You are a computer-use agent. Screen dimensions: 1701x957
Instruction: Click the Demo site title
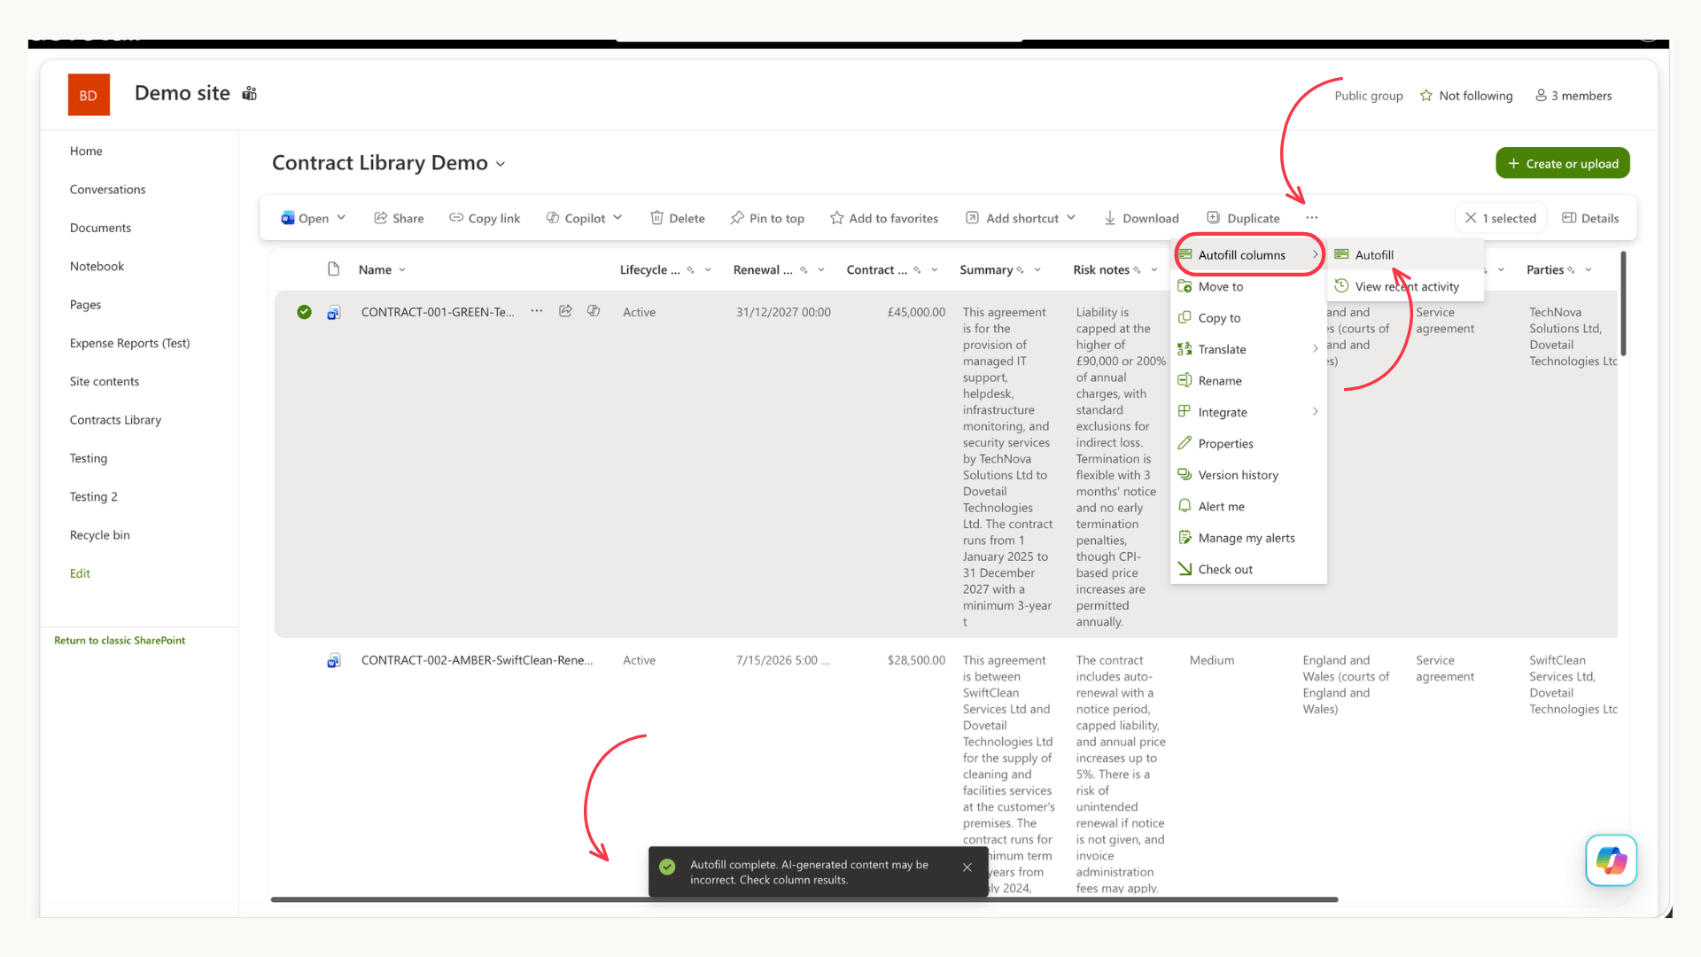[x=182, y=93]
